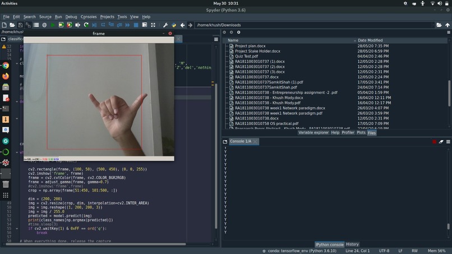Toggle fullscreen mode icon
This screenshot has width=452, height=254.
click(153, 25)
